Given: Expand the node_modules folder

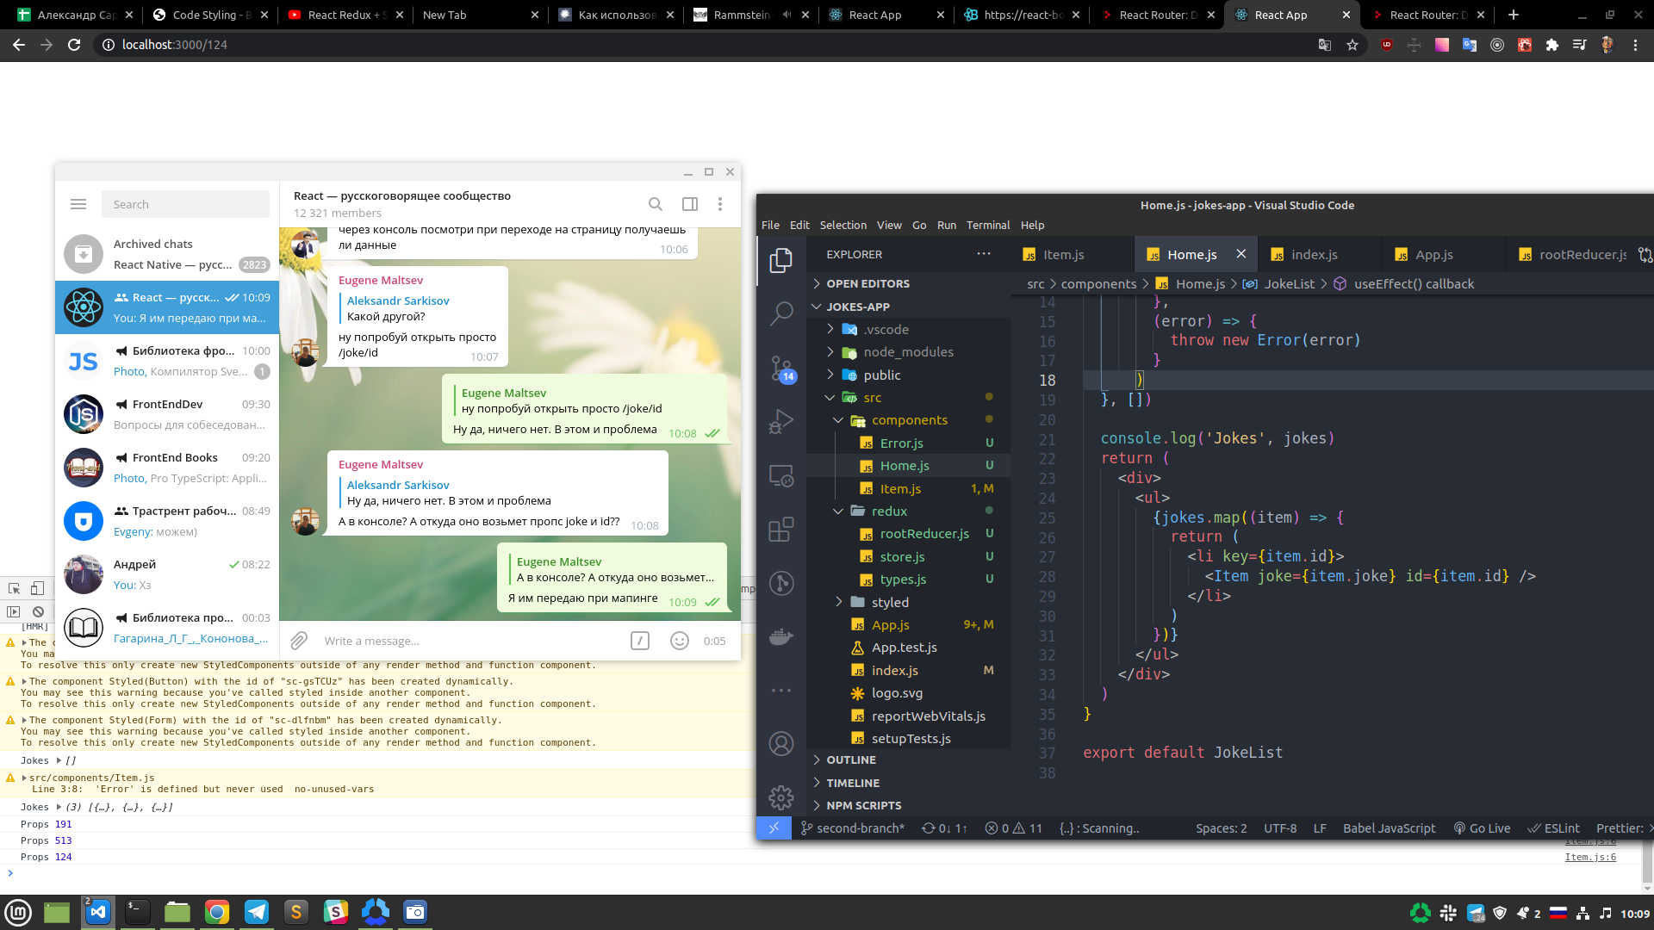Looking at the screenshot, I should coord(908,352).
